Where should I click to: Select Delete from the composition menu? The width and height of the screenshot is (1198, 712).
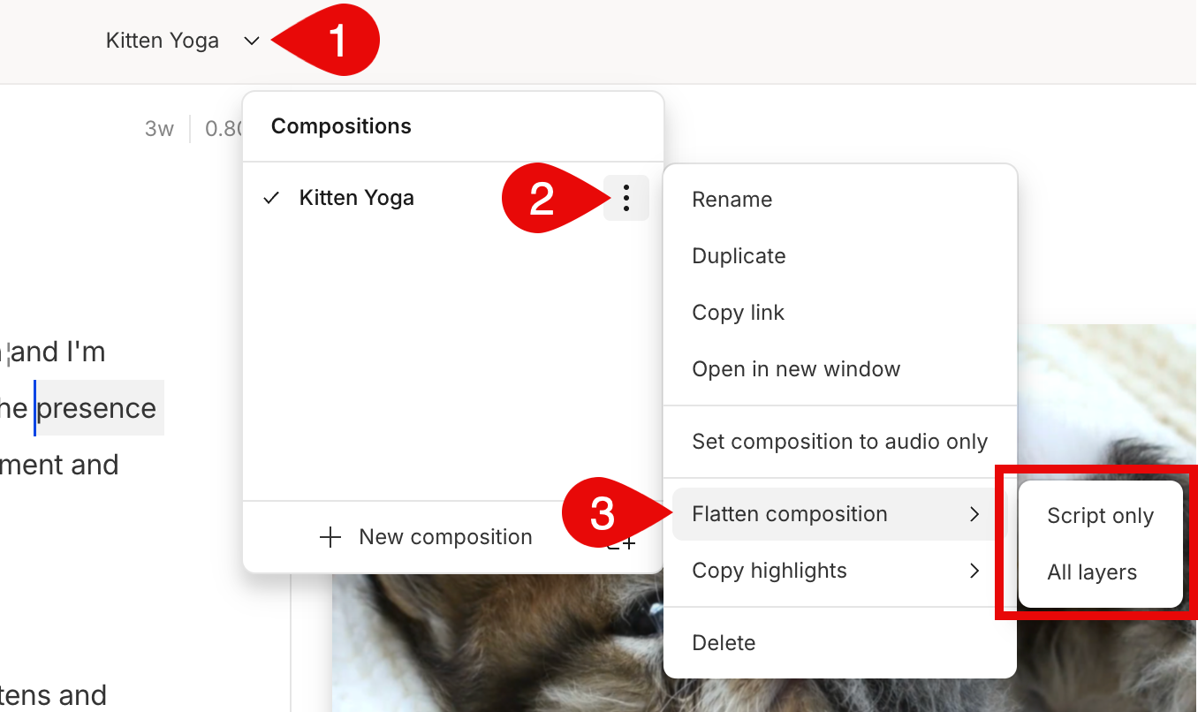[x=724, y=642]
